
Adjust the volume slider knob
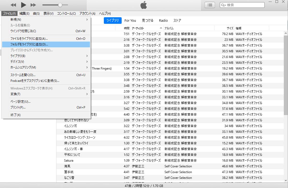(60, 5)
